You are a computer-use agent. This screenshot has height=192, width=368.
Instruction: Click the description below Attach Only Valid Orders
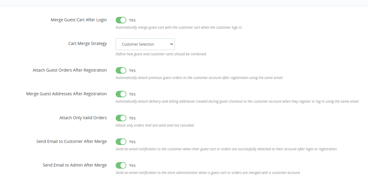pyautogui.click(x=155, y=125)
